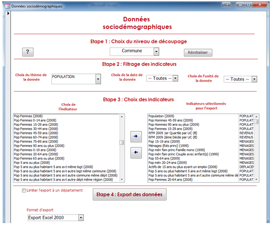272x225 pixels.
Task: Click the left arrow to remove indicator
Action: [136, 153]
